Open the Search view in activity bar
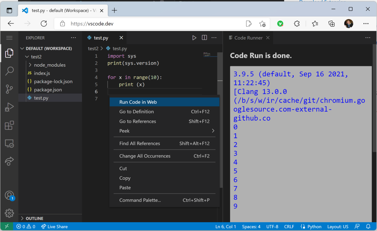 coord(9,71)
